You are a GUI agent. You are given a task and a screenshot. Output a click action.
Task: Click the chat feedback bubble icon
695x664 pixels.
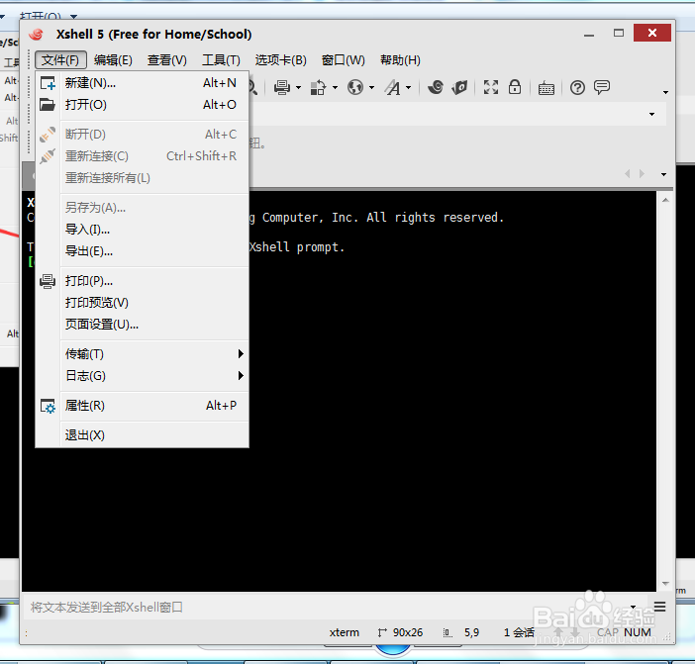tap(602, 87)
